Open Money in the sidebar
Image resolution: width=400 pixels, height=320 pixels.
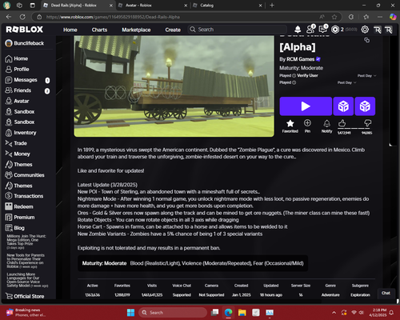coord(18,154)
